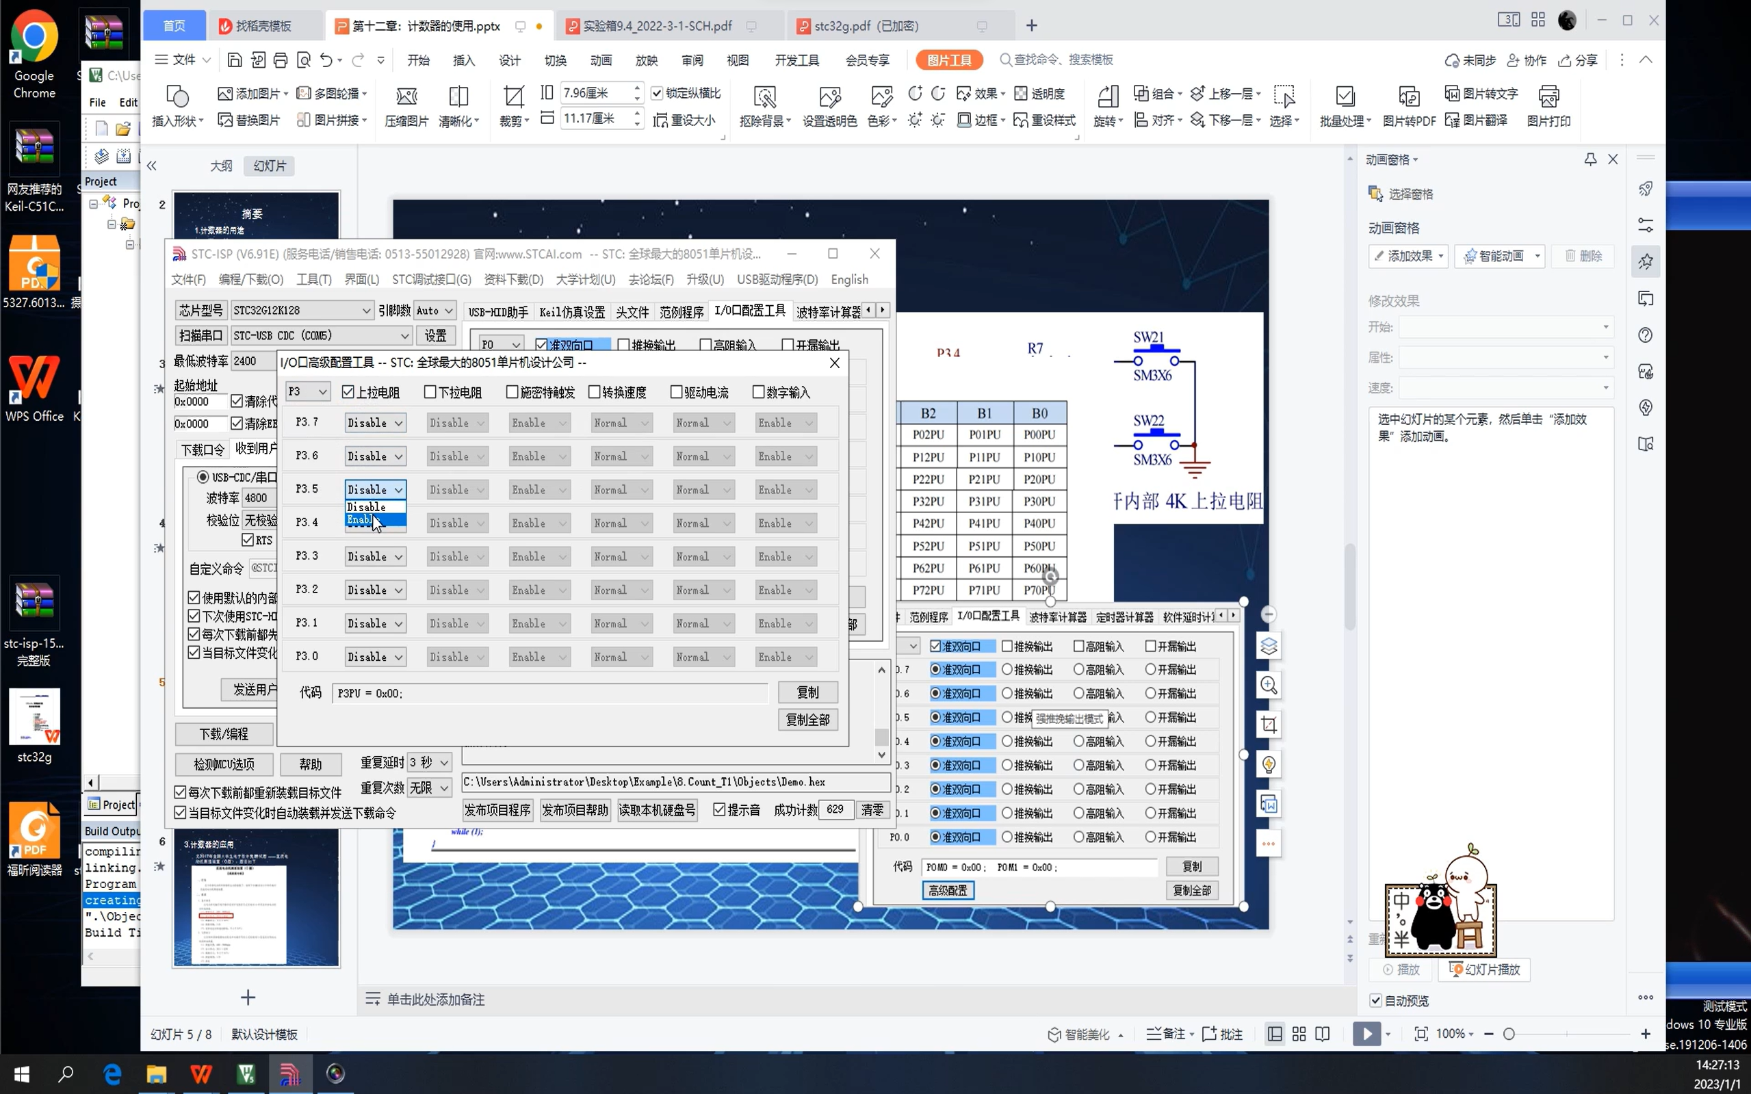Click the Picture to PDF icon

pos(1409,96)
